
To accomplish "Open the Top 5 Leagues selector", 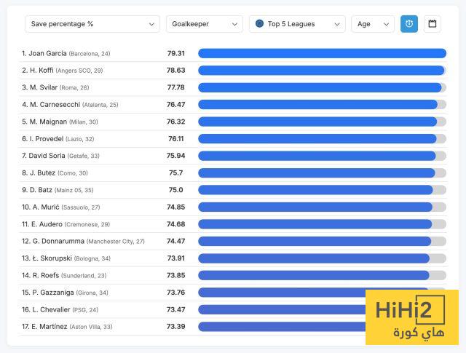I will tap(297, 24).
